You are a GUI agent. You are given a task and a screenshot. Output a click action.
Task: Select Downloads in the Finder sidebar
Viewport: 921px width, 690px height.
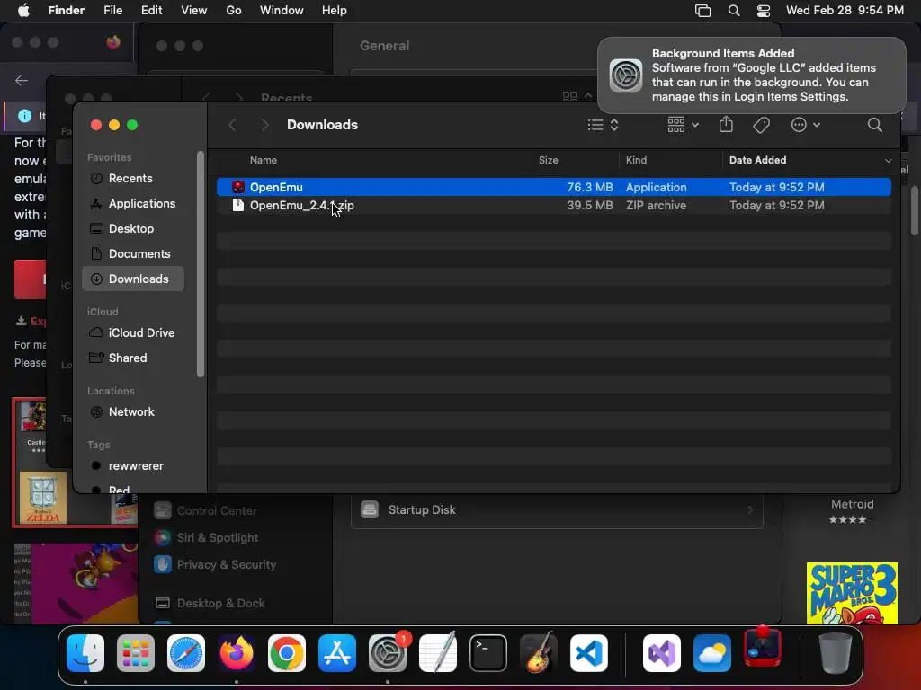pos(133,279)
